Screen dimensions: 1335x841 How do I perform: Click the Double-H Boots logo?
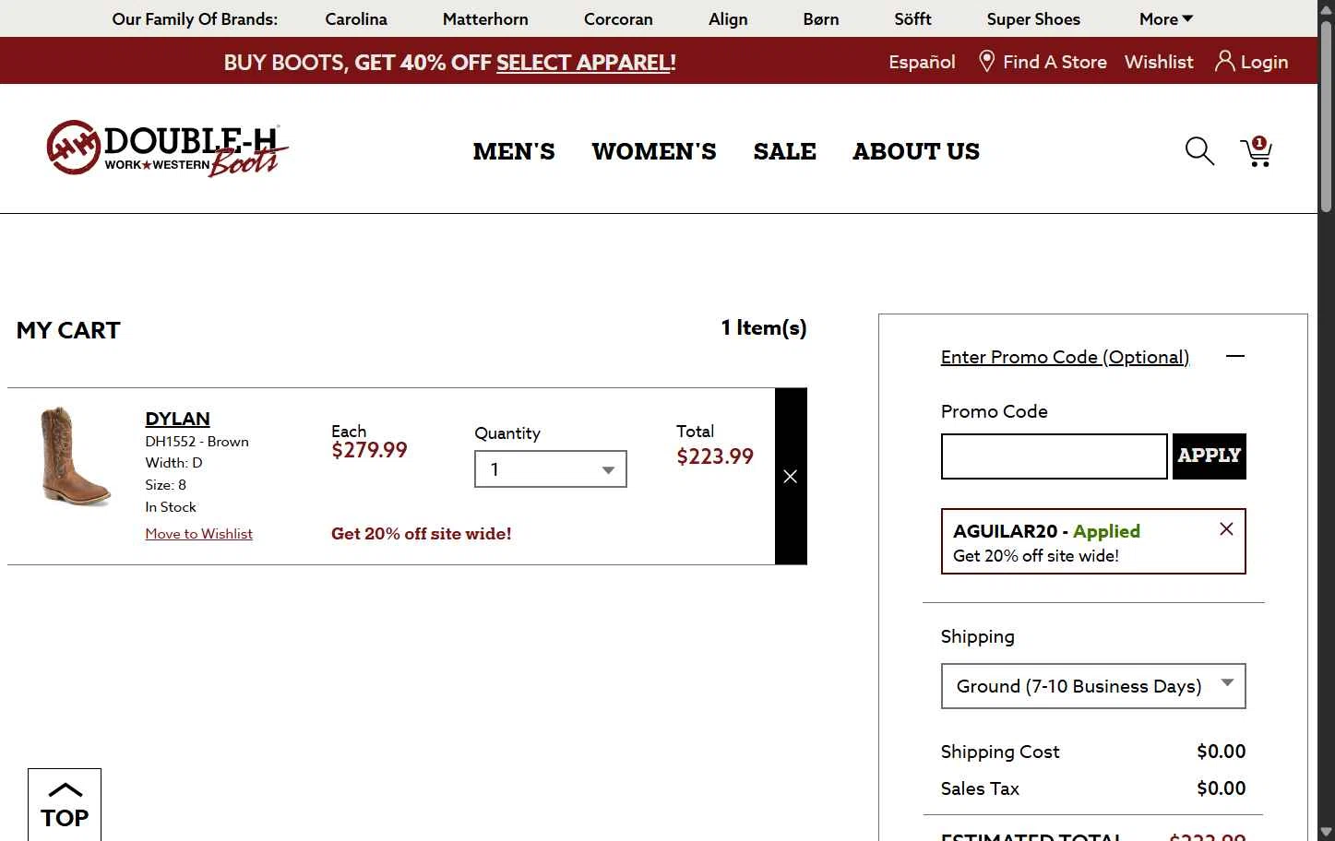coord(167,148)
